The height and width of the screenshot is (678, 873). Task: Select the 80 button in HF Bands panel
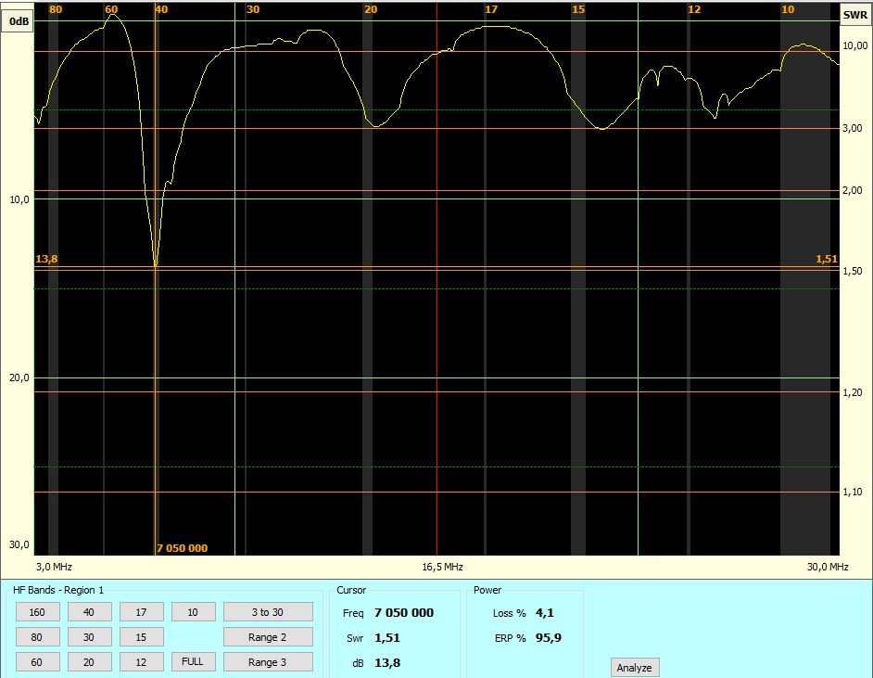(37, 637)
